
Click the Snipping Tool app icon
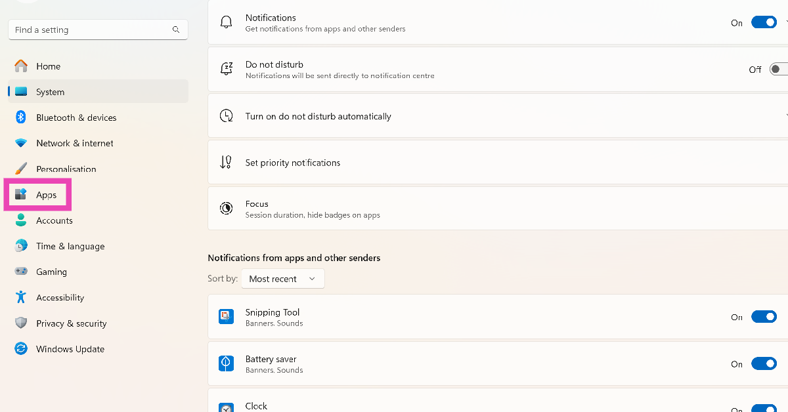coord(226,317)
